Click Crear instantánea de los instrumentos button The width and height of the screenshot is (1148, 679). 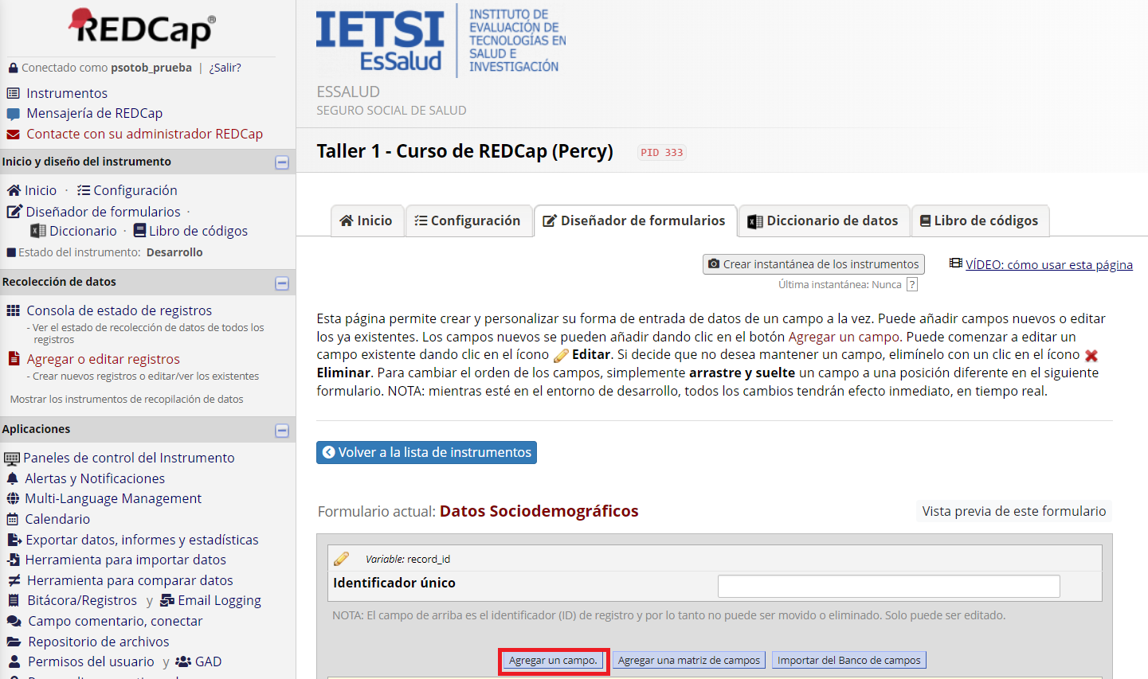click(813, 264)
